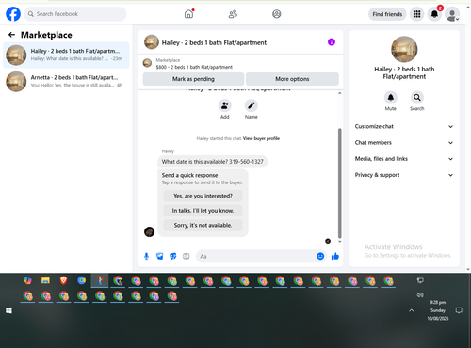Send quick reply Sorry, it's not available.
Image resolution: width=471 pixels, height=348 pixels.
coord(203,226)
